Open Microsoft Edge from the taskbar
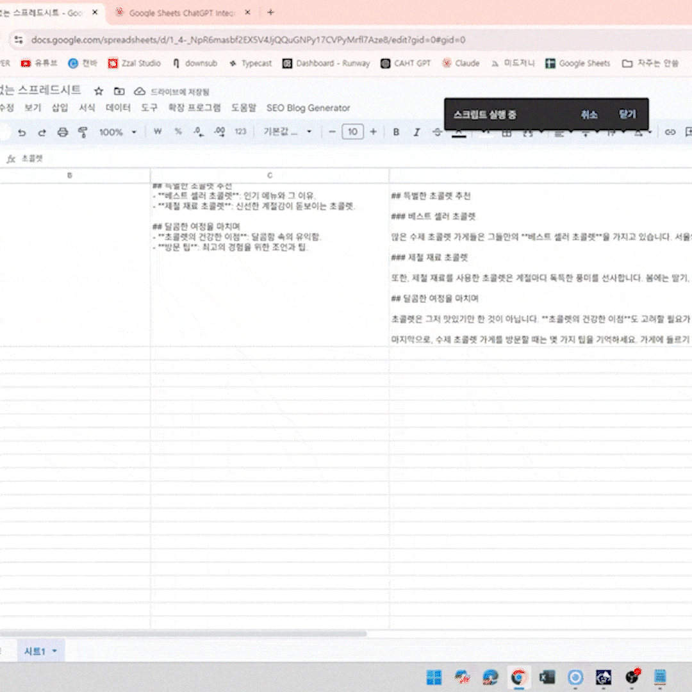The image size is (692, 692). pos(490,677)
